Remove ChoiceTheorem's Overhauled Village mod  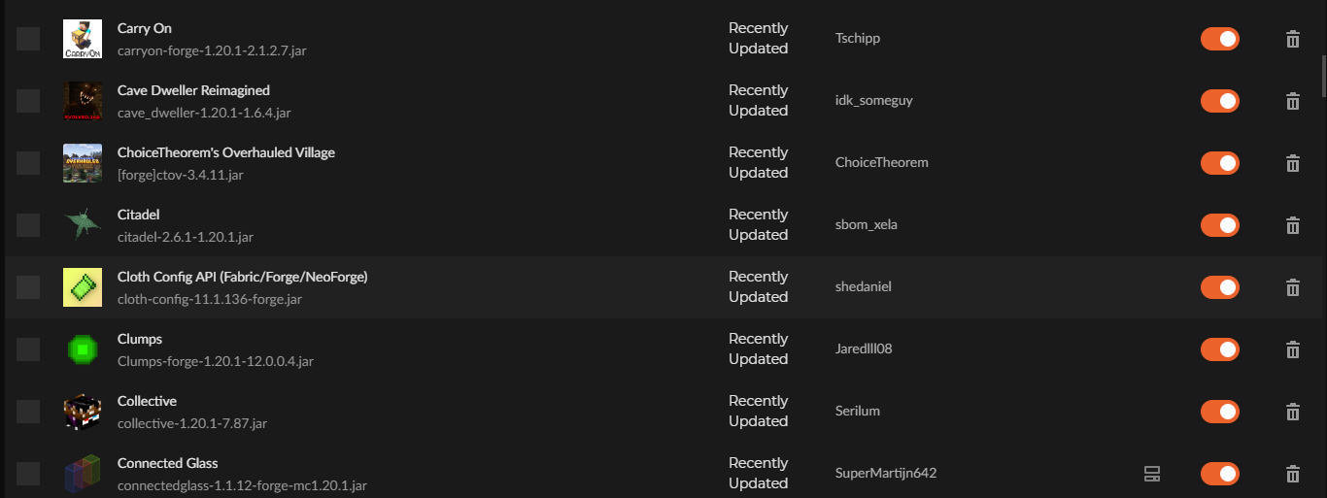pos(1293,163)
